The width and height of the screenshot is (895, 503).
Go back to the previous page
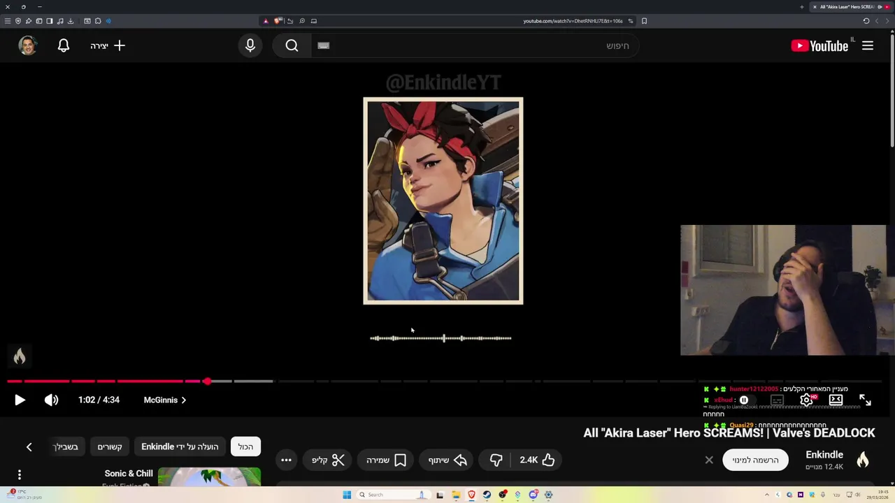click(887, 21)
